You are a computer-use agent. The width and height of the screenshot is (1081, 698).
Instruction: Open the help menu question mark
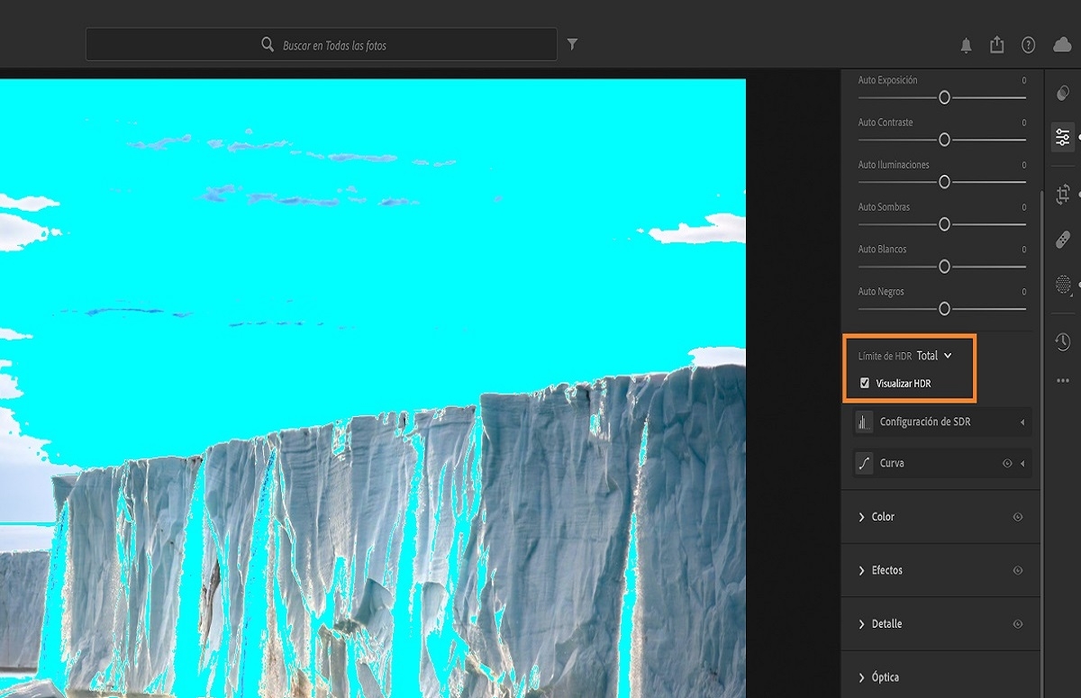1028,44
